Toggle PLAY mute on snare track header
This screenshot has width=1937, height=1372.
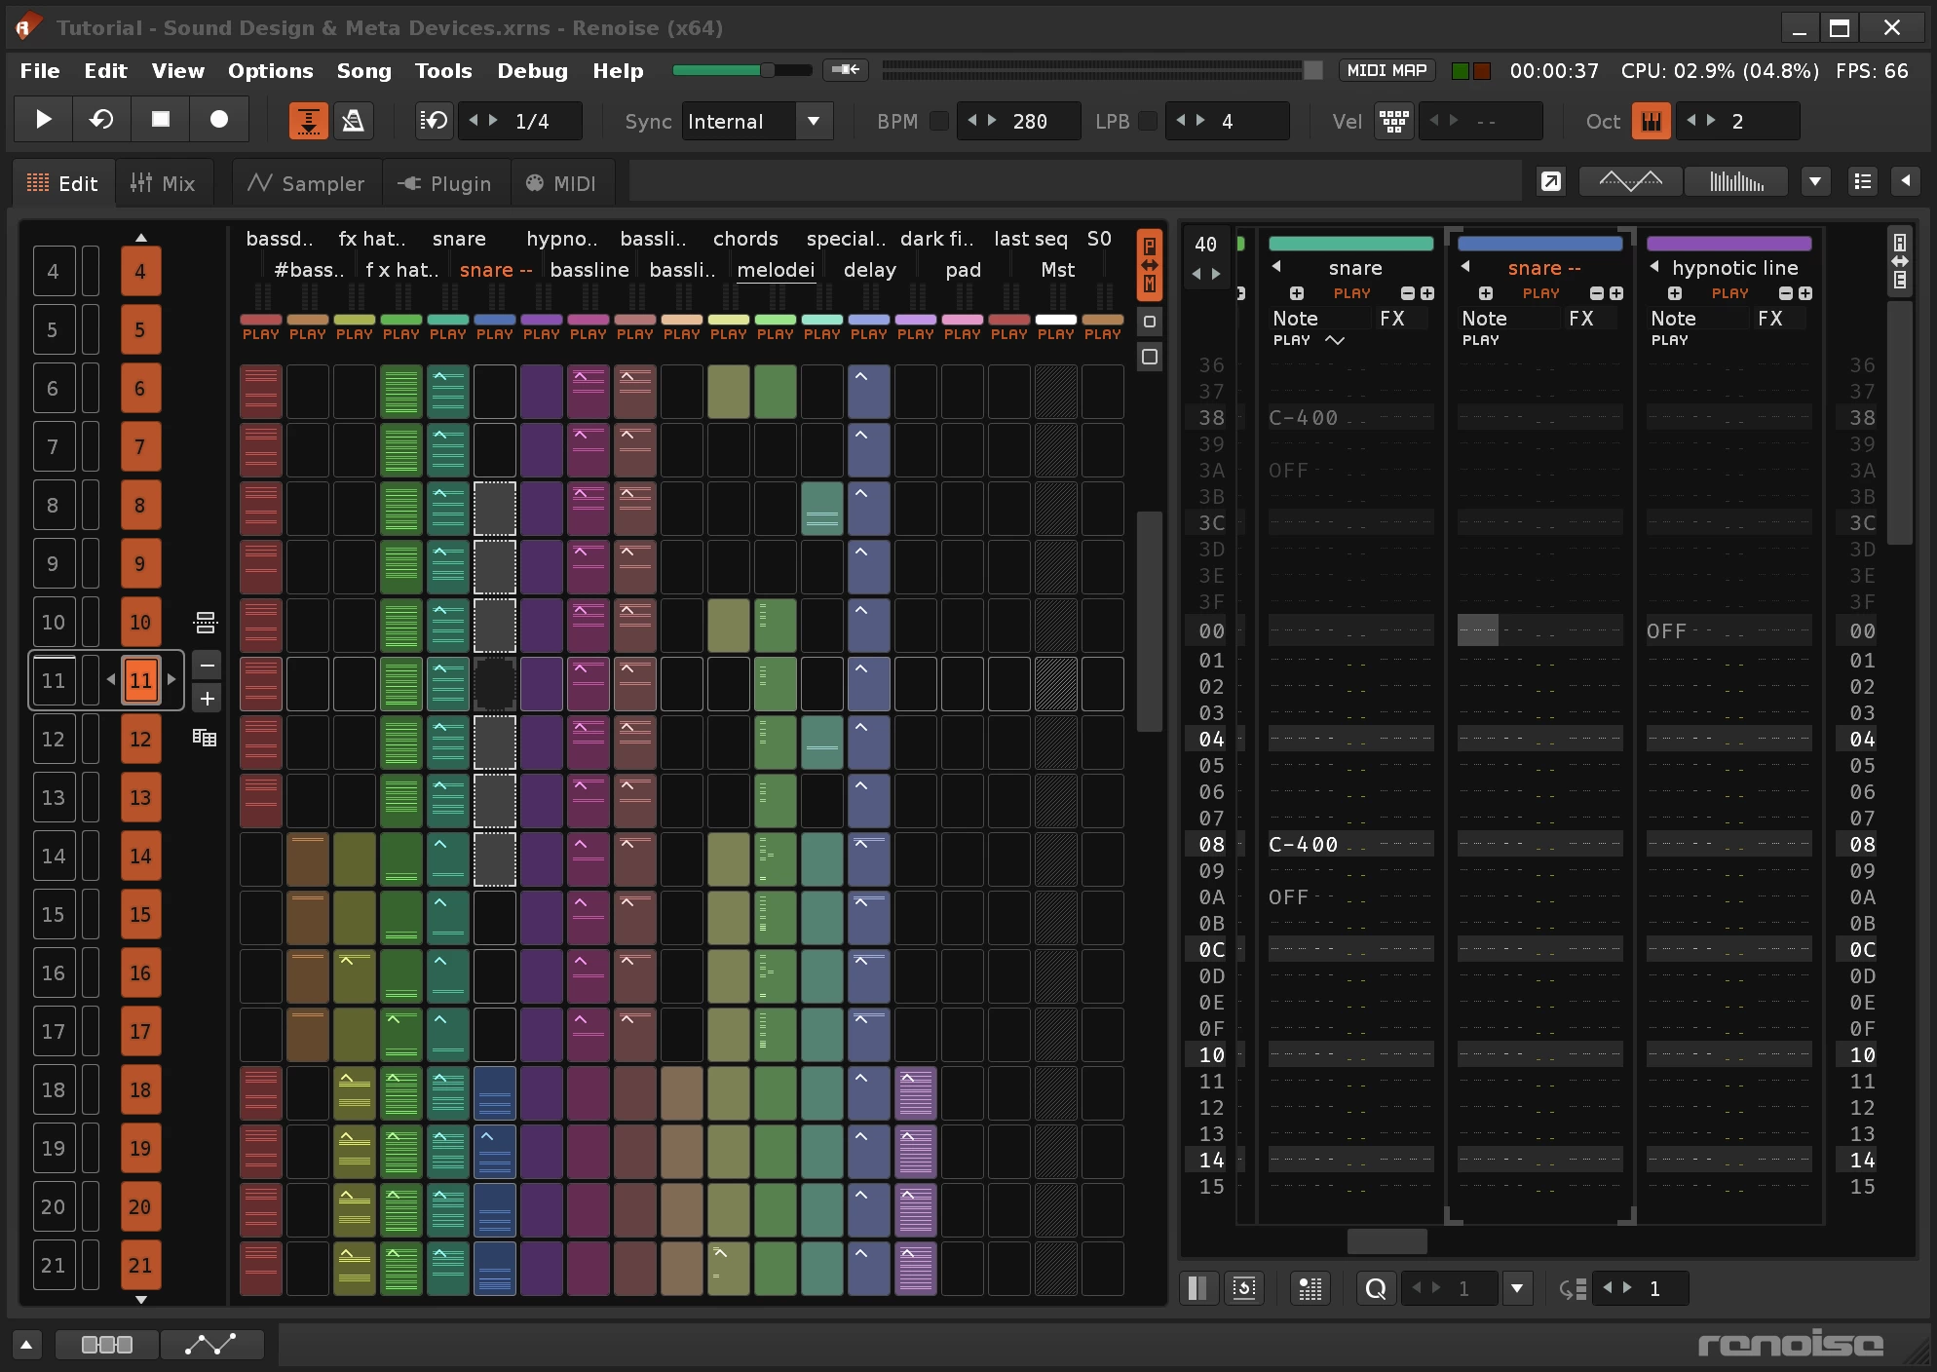[1351, 293]
